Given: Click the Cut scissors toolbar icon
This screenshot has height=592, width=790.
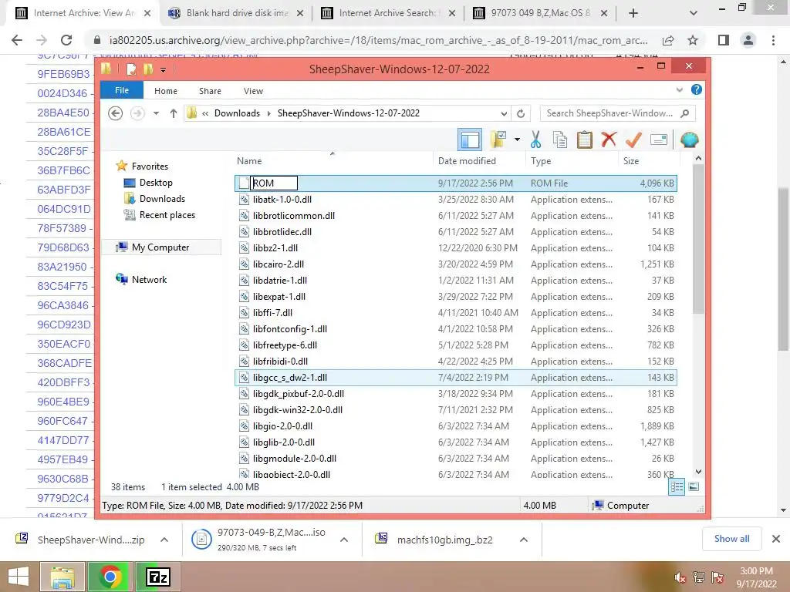Looking at the screenshot, I should click(535, 140).
